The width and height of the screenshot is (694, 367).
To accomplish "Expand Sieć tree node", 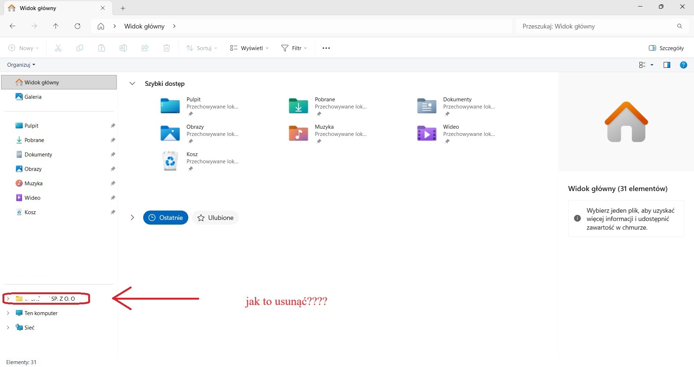I will coord(8,327).
